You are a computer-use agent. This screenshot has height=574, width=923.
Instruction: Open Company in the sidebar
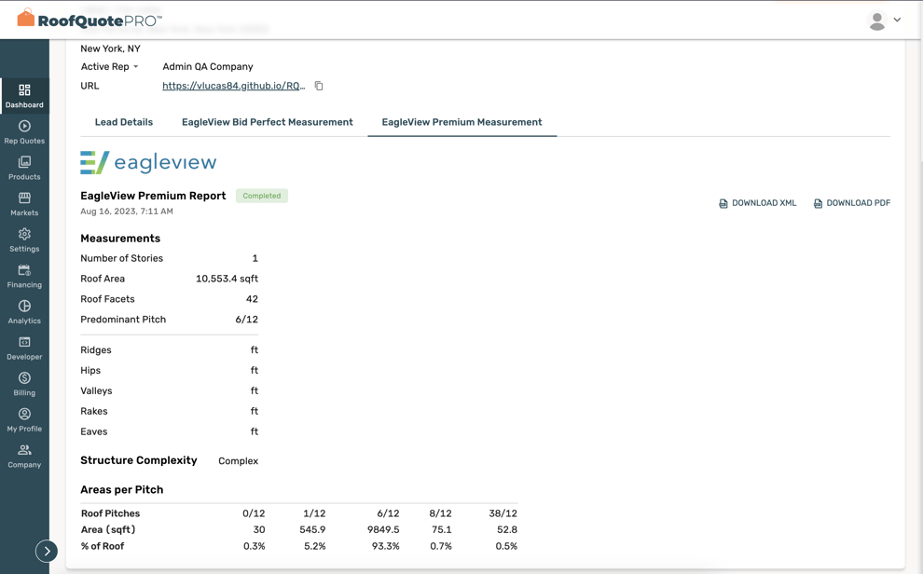pos(24,456)
